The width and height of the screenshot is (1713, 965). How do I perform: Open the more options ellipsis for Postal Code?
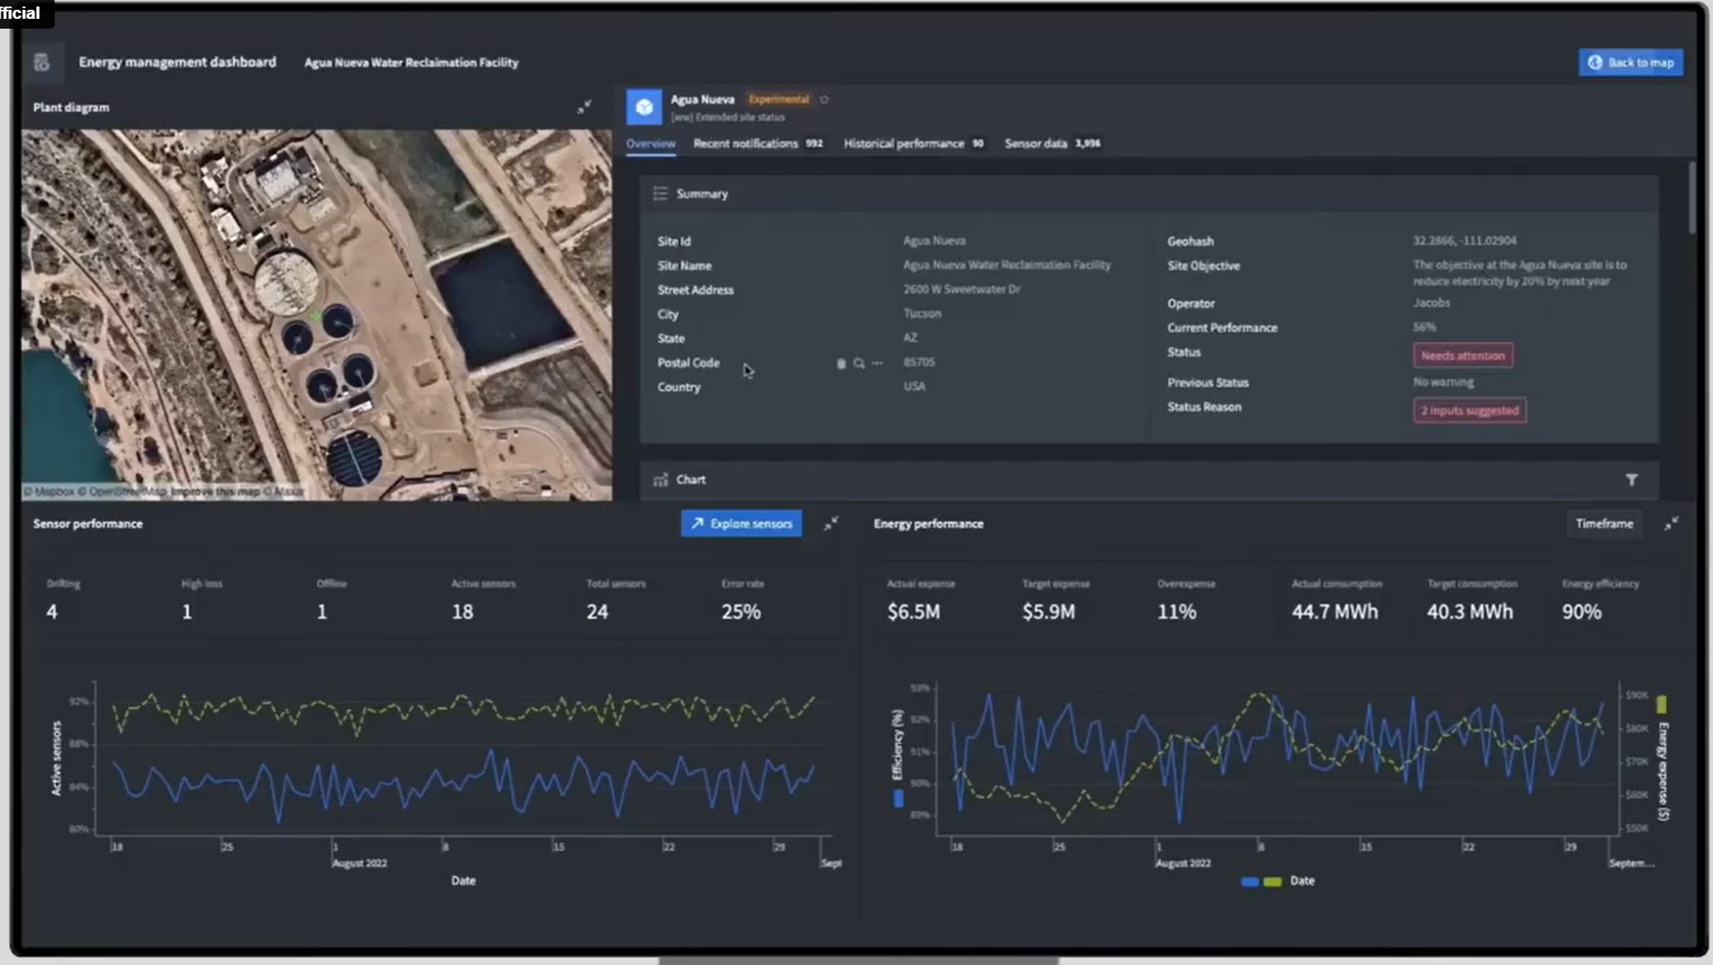click(x=877, y=363)
